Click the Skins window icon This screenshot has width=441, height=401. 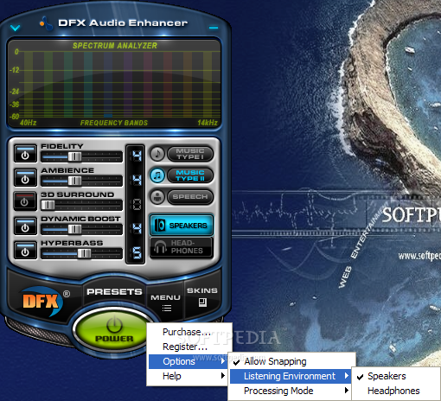coord(202,302)
